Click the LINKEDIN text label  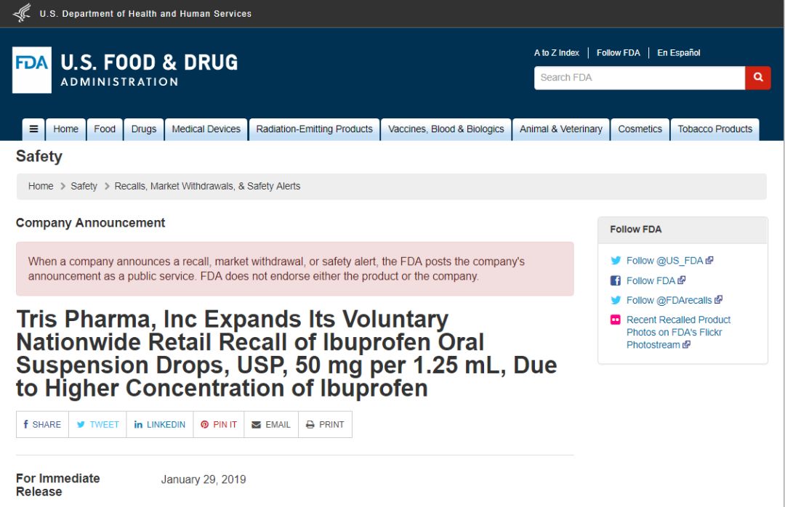(x=166, y=424)
